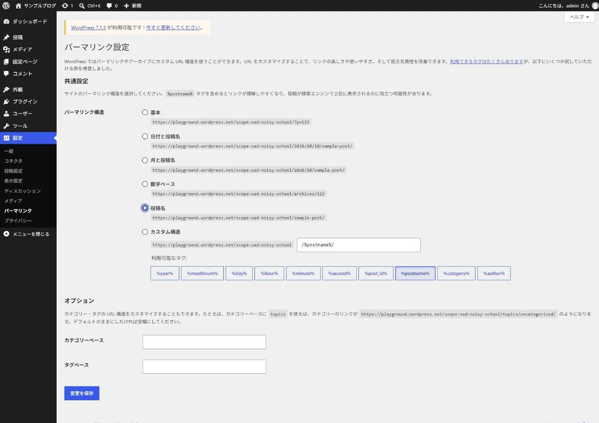Open 一般 settings submenu
599x423 pixels.
point(9,151)
